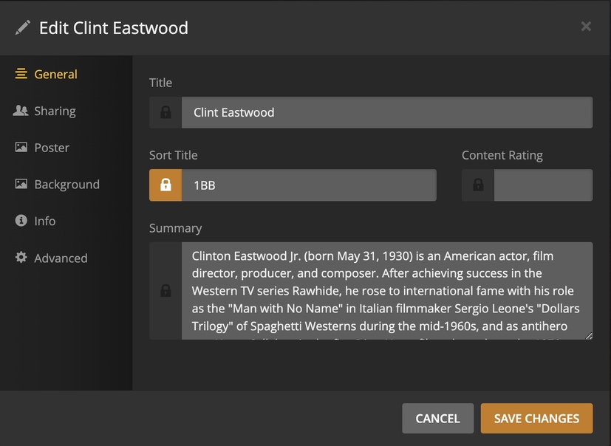Focus the Title input containing Clint Eastwood
Viewport: 611px width, 446px height.
pos(386,112)
